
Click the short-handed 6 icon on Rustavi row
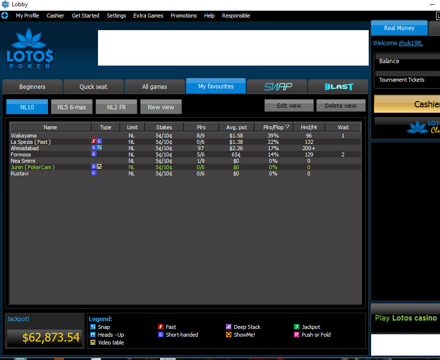click(x=94, y=173)
